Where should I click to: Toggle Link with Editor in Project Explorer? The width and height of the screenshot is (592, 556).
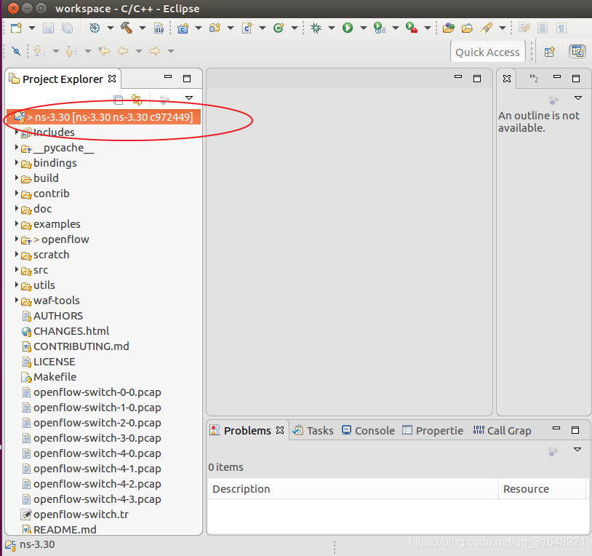[137, 100]
